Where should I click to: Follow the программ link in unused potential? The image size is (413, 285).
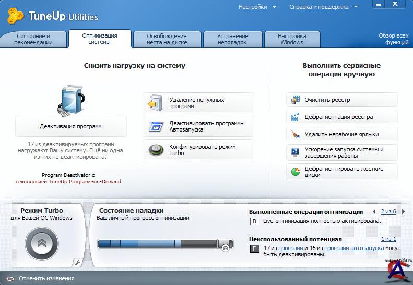290,248
